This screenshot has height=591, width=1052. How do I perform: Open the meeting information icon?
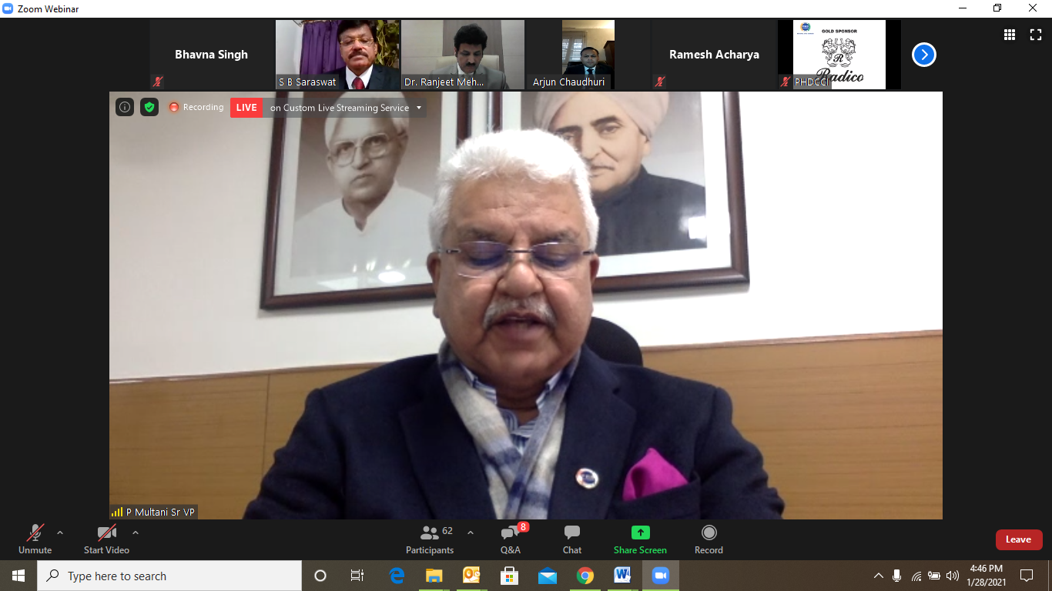(125, 107)
